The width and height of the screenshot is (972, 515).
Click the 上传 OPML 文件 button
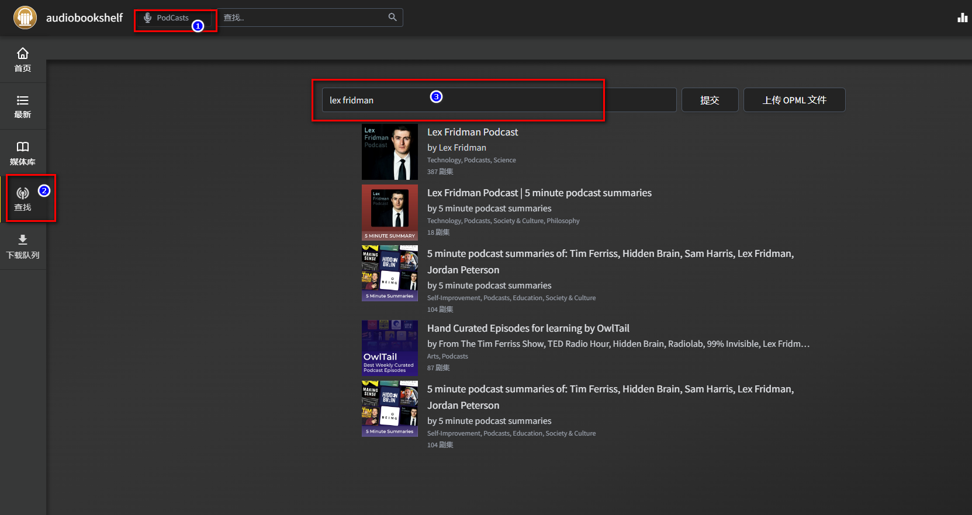click(x=794, y=100)
